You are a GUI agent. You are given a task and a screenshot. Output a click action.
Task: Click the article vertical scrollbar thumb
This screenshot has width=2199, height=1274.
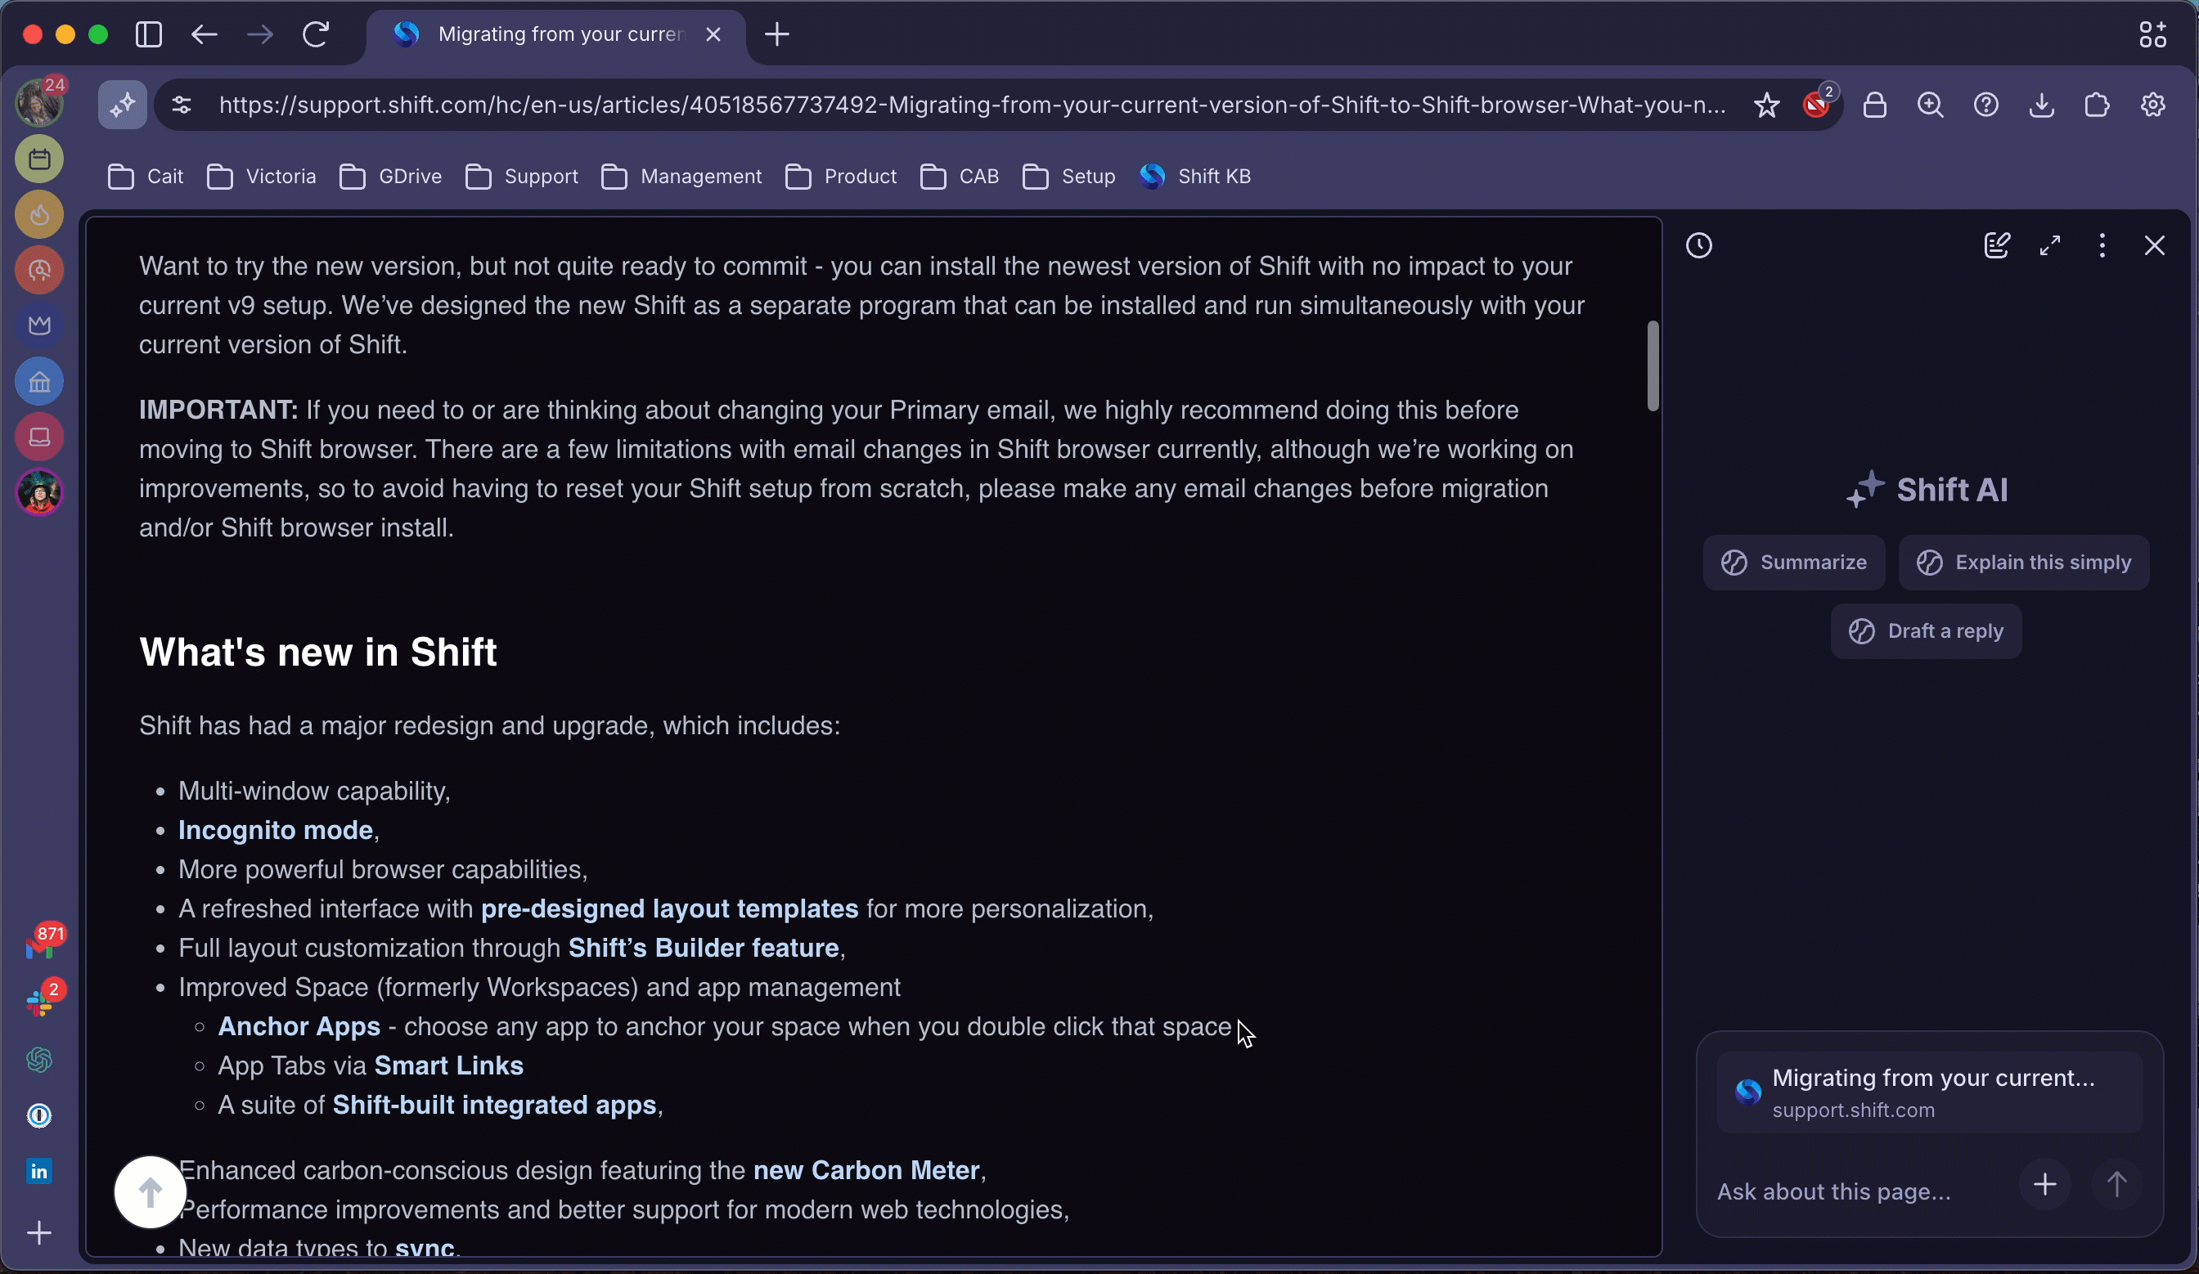1653,366
